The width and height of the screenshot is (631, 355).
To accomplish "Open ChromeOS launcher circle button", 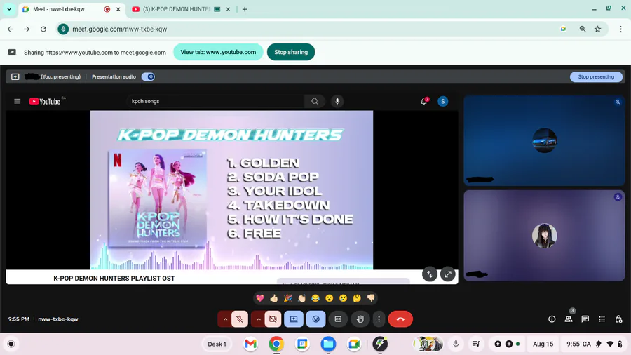I will (x=11, y=344).
